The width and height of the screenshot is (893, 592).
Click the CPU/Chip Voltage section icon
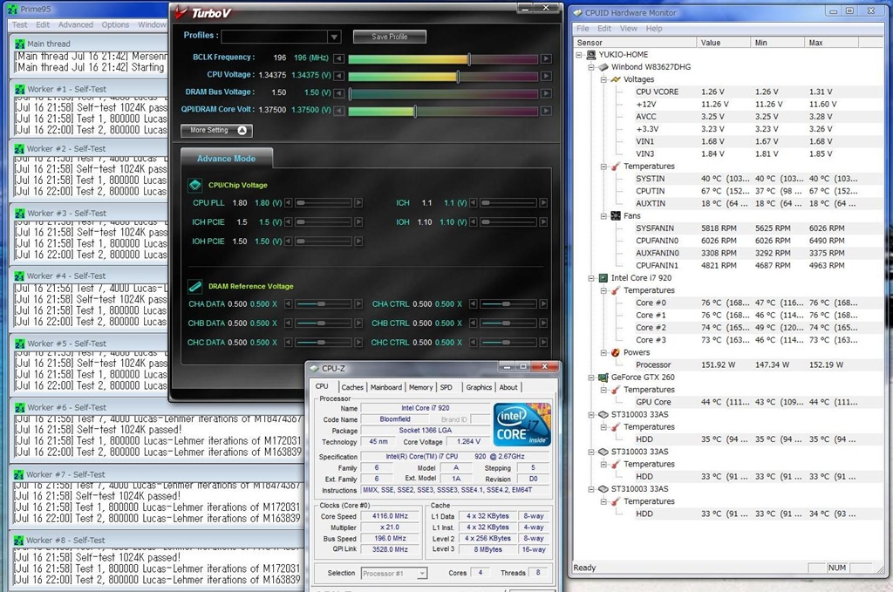click(195, 185)
